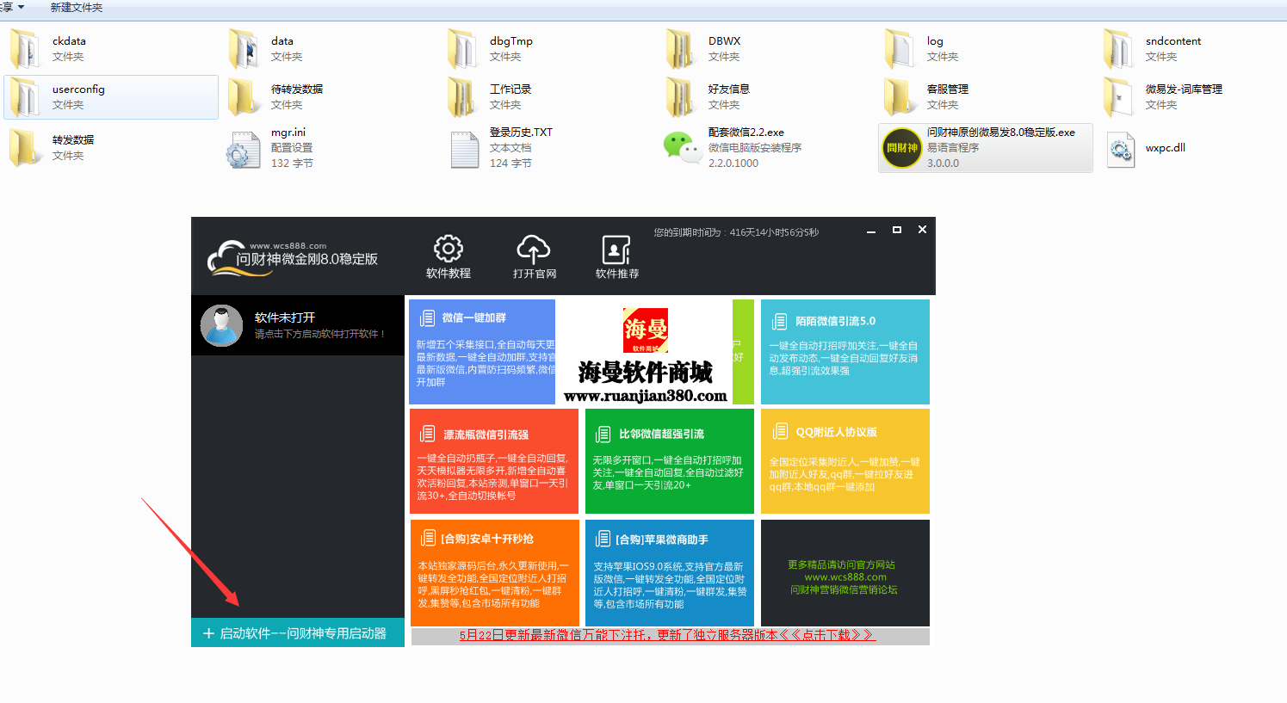Viewport: 1287px width, 703px height.
Task: Click the 微信电脑版安装程序 description text
Action: (755, 148)
